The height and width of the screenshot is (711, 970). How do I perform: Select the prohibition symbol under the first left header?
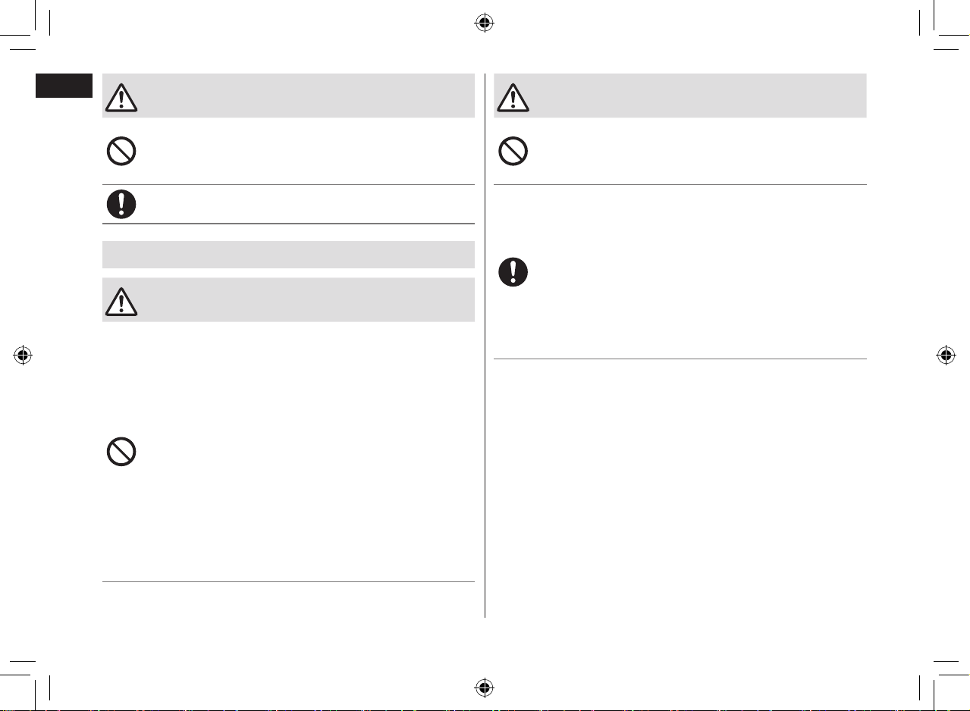click(121, 152)
